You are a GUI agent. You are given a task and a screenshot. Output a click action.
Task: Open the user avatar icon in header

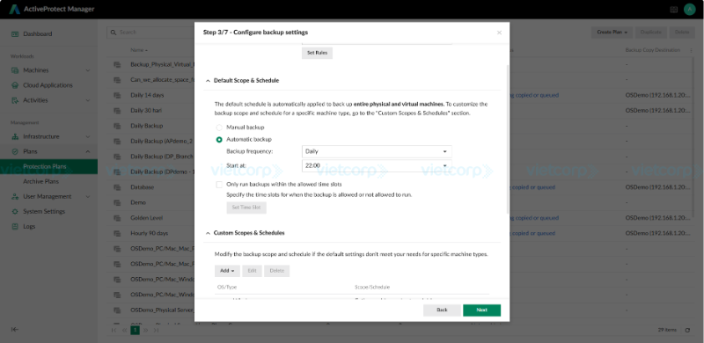(689, 10)
